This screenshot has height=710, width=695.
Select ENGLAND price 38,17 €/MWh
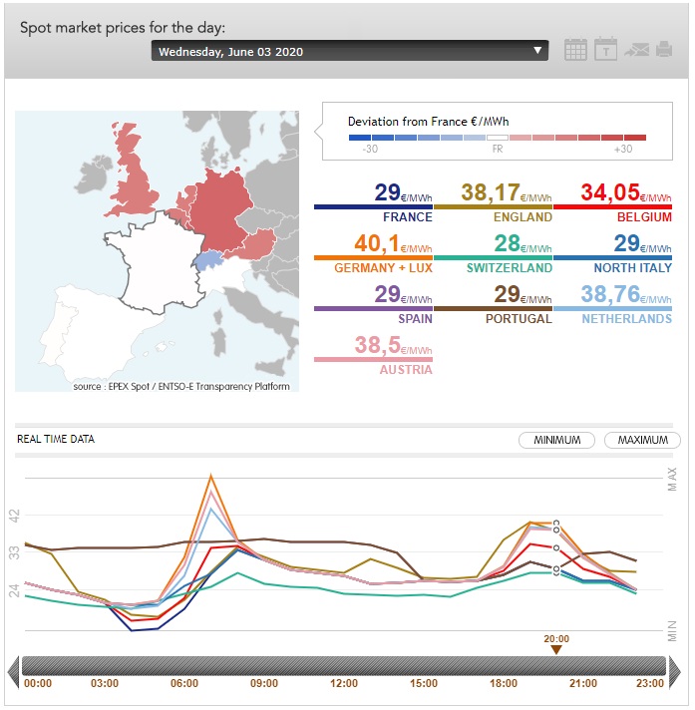pos(493,202)
